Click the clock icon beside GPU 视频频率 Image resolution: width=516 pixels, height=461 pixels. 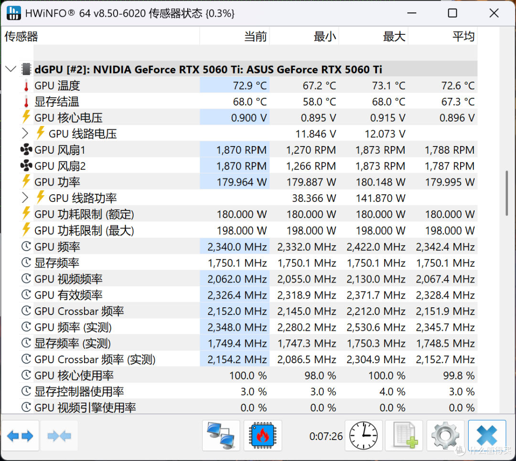coord(26,279)
